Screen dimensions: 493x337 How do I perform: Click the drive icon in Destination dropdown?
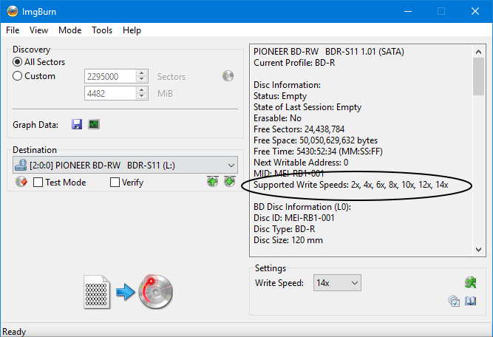[x=21, y=165]
